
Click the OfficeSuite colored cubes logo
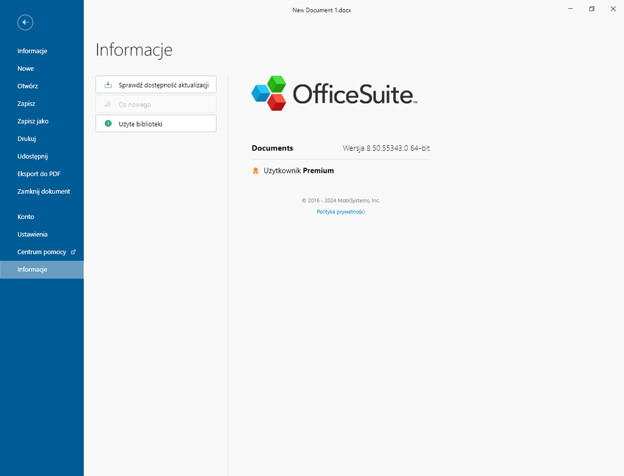tap(269, 93)
